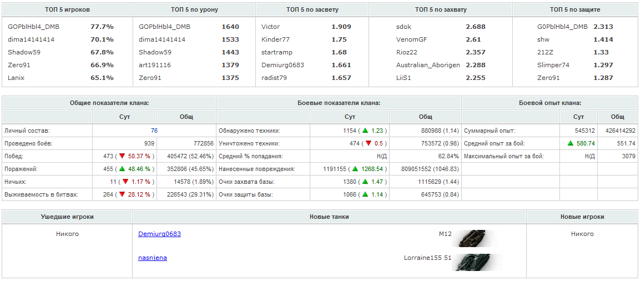Click player Victor in the spotting top list
Screen dimensions: 641x281
pos(271,27)
